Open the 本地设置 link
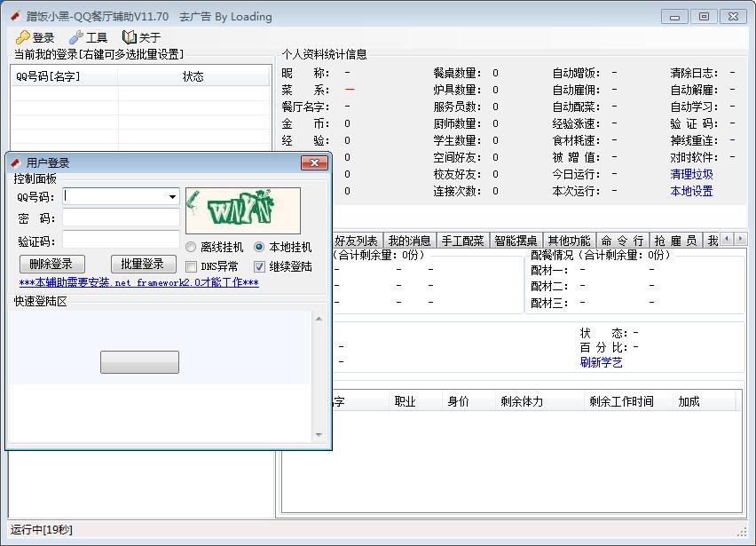 (691, 191)
